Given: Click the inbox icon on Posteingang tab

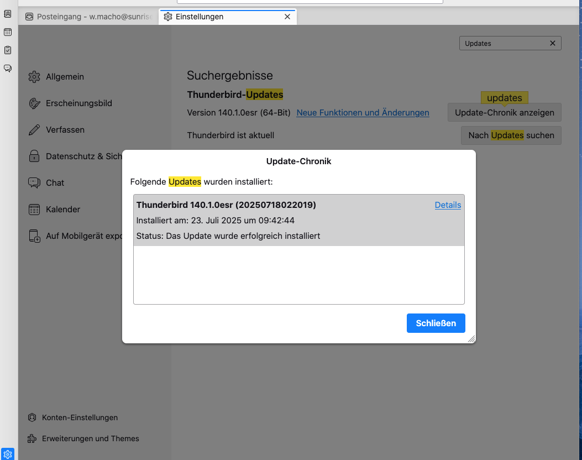Looking at the screenshot, I should click(x=29, y=17).
